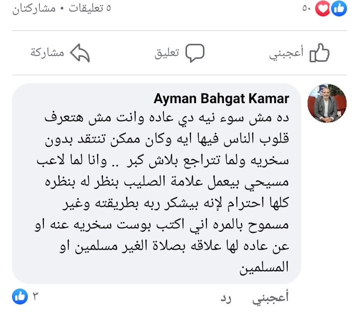Open the blue like reaction icon at top
Image resolution: width=359 pixels, height=314 pixels.
click(x=339, y=8)
